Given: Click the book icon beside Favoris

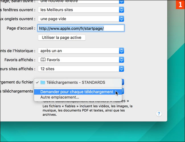Looking at the screenshot, I should tap(42, 60).
